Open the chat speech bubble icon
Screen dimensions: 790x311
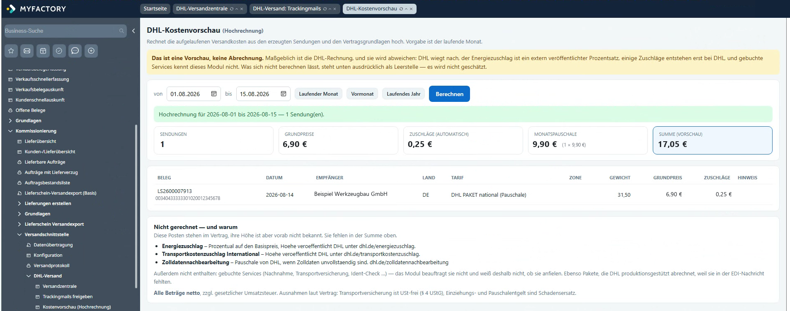click(75, 51)
